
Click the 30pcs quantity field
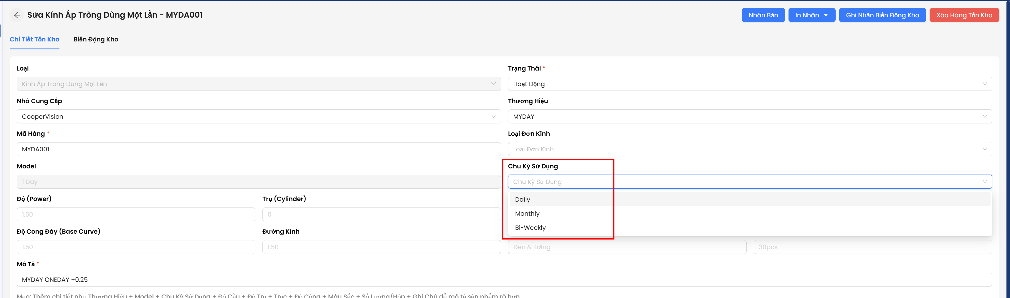point(873,247)
